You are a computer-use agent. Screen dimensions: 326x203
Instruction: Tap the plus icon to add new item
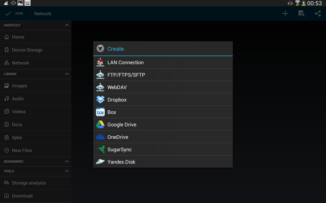[x=285, y=14]
